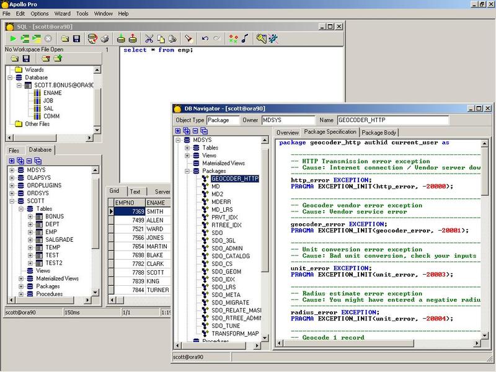Click the Owner field showing MDSYS
The height and width of the screenshot is (372, 496).
pos(288,120)
